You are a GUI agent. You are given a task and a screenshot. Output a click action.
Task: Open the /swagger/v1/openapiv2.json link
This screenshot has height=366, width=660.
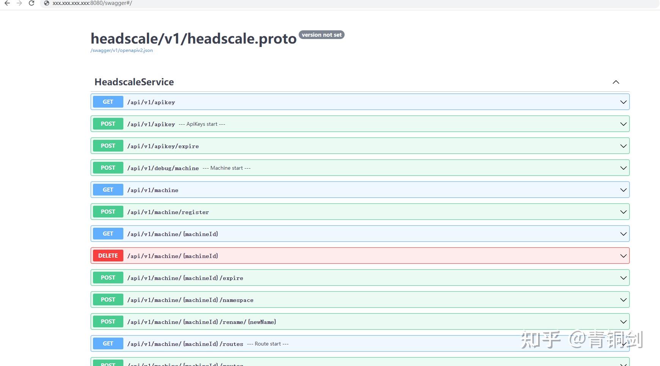tap(121, 50)
